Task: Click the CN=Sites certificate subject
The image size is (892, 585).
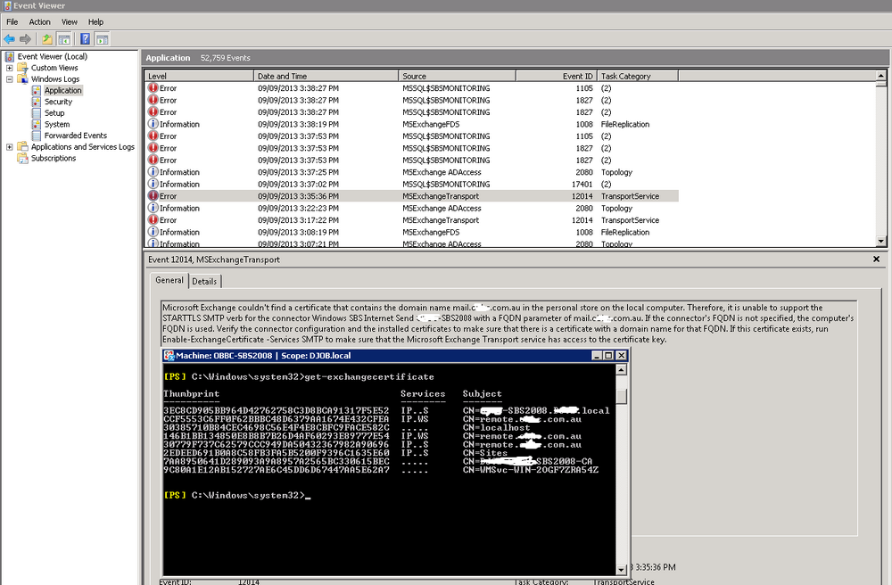Action: 485,453
